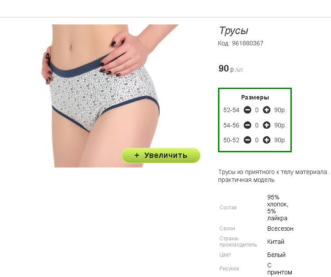Click the Всесезон season value
This screenshot has height=277, width=331.
pyautogui.click(x=280, y=229)
